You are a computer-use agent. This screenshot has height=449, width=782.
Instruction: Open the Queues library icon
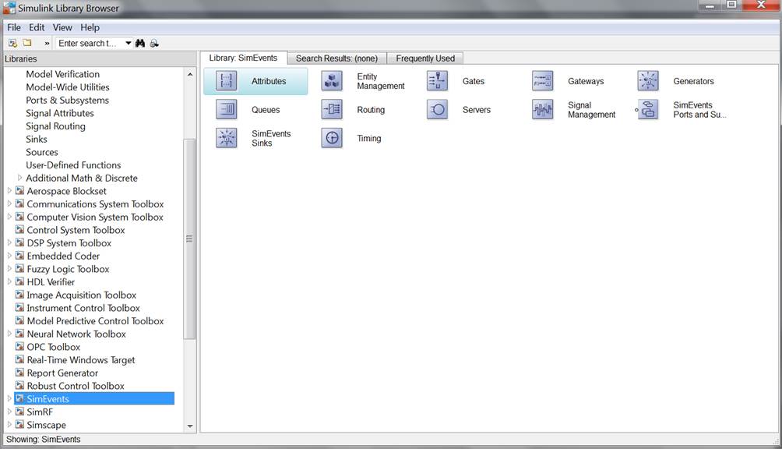[x=226, y=109]
